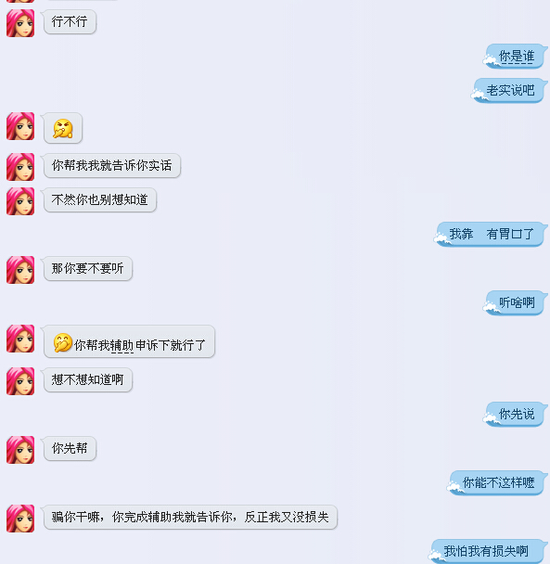Select the "老实说吧" message bubble

pos(509,90)
